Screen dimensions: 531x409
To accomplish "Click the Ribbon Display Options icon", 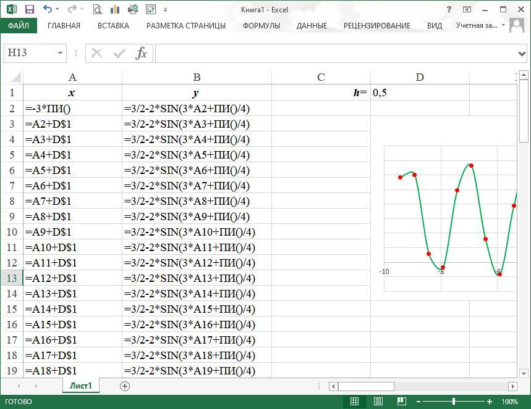I will [x=467, y=9].
